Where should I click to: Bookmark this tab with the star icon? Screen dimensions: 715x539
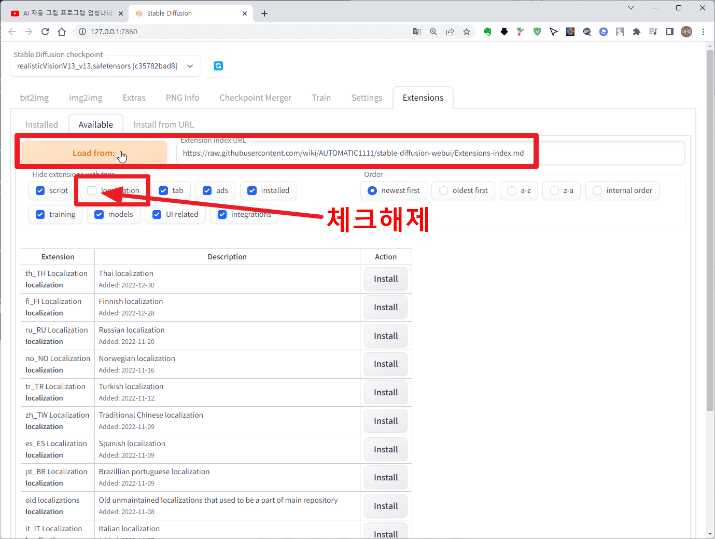pyautogui.click(x=467, y=32)
